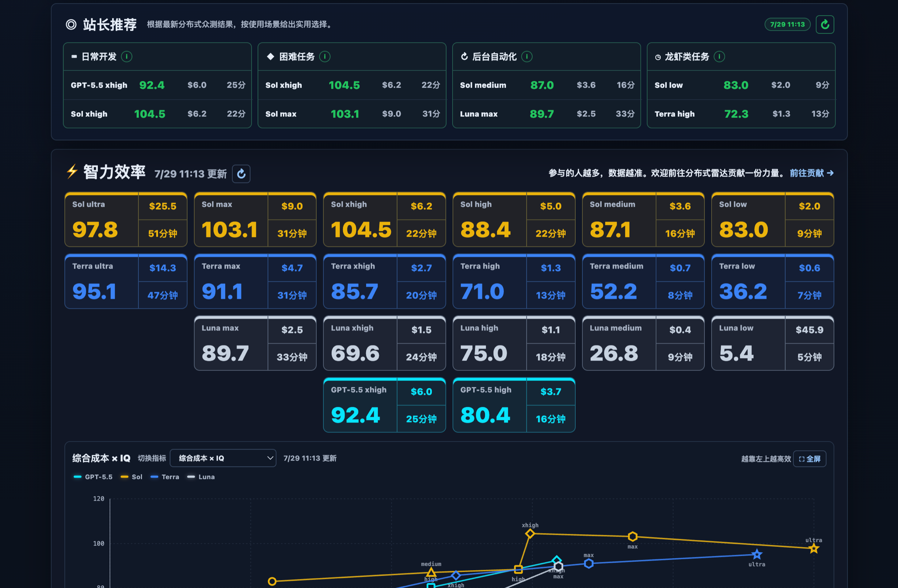Toggle Terra series in chart legend
This screenshot has height=588, width=898.
pyautogui.click(x=165, y=477)
